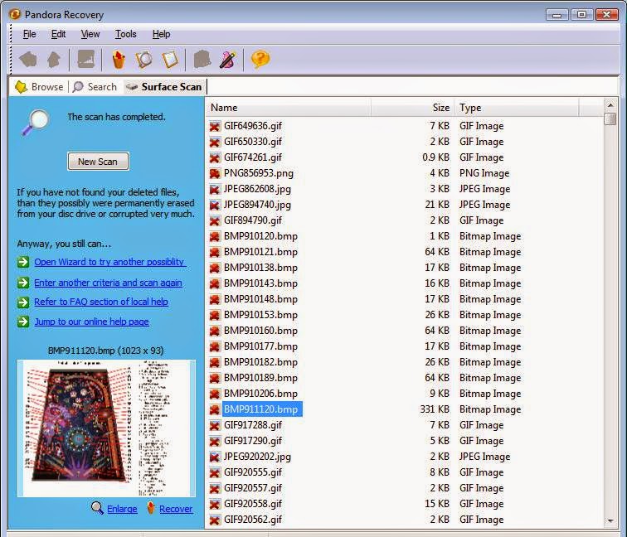Select file BMP910160.bmp
This screenshot has height=537, width=627.
click(260, 331)
